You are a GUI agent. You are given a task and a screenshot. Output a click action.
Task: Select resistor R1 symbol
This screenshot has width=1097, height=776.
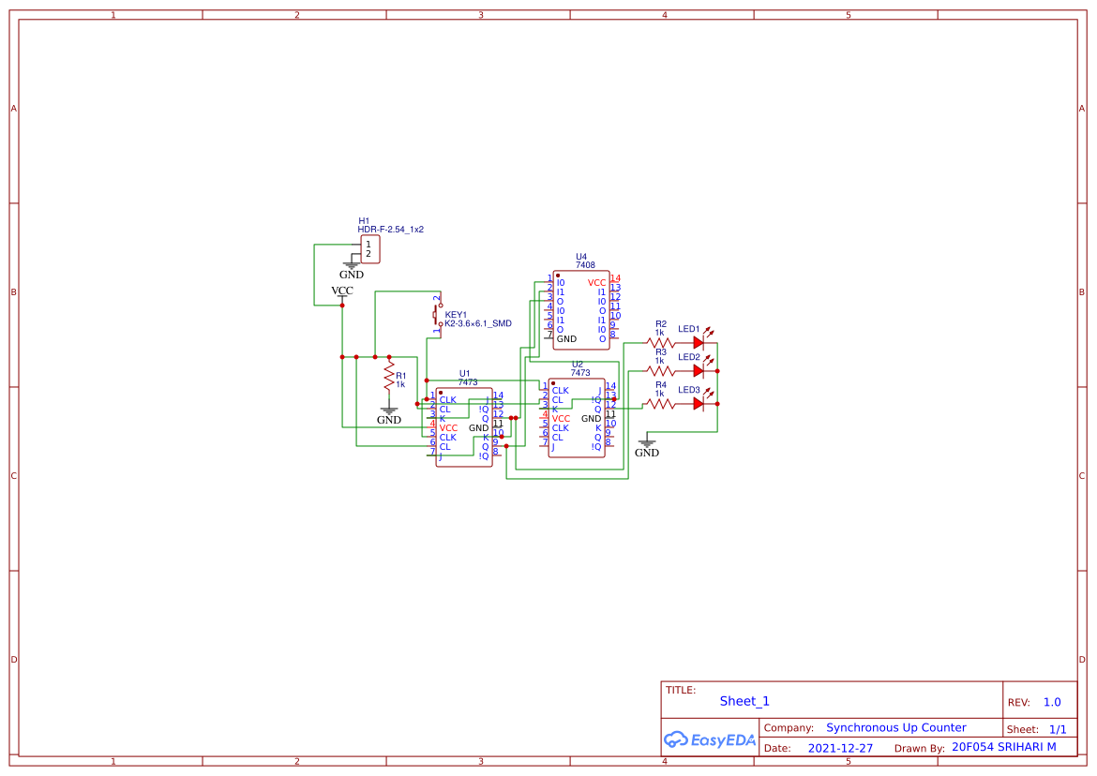[389, 377]
